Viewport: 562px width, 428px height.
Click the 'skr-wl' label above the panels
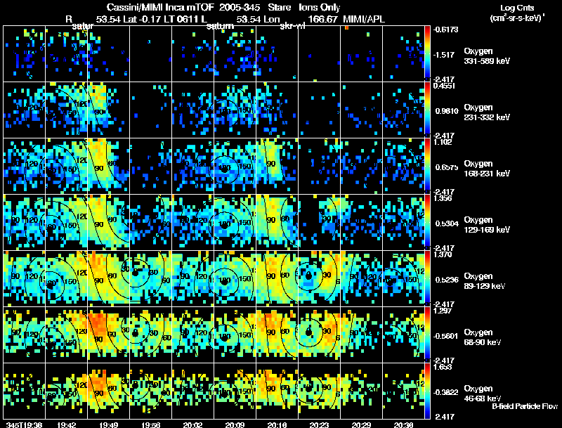coord(292,26)
